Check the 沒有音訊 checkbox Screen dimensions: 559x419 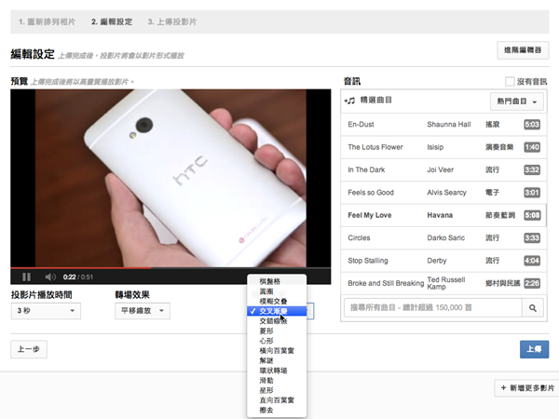click(510, 82)
